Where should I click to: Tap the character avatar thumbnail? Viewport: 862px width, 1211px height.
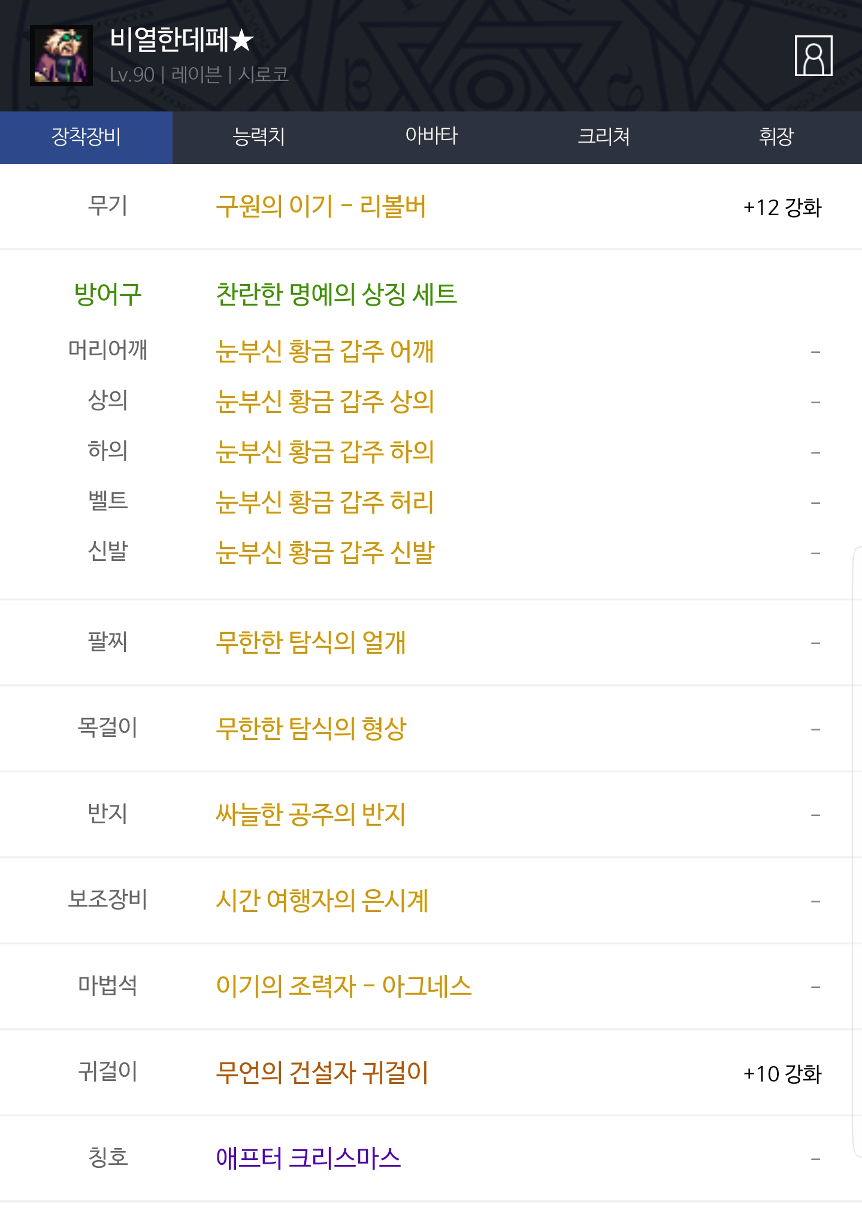click(x=61, y=56)
